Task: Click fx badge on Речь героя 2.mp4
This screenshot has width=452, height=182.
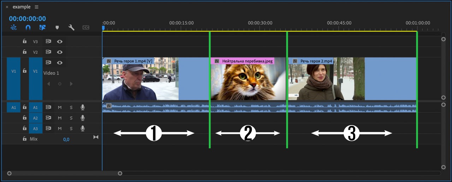Action: point(295,61)
